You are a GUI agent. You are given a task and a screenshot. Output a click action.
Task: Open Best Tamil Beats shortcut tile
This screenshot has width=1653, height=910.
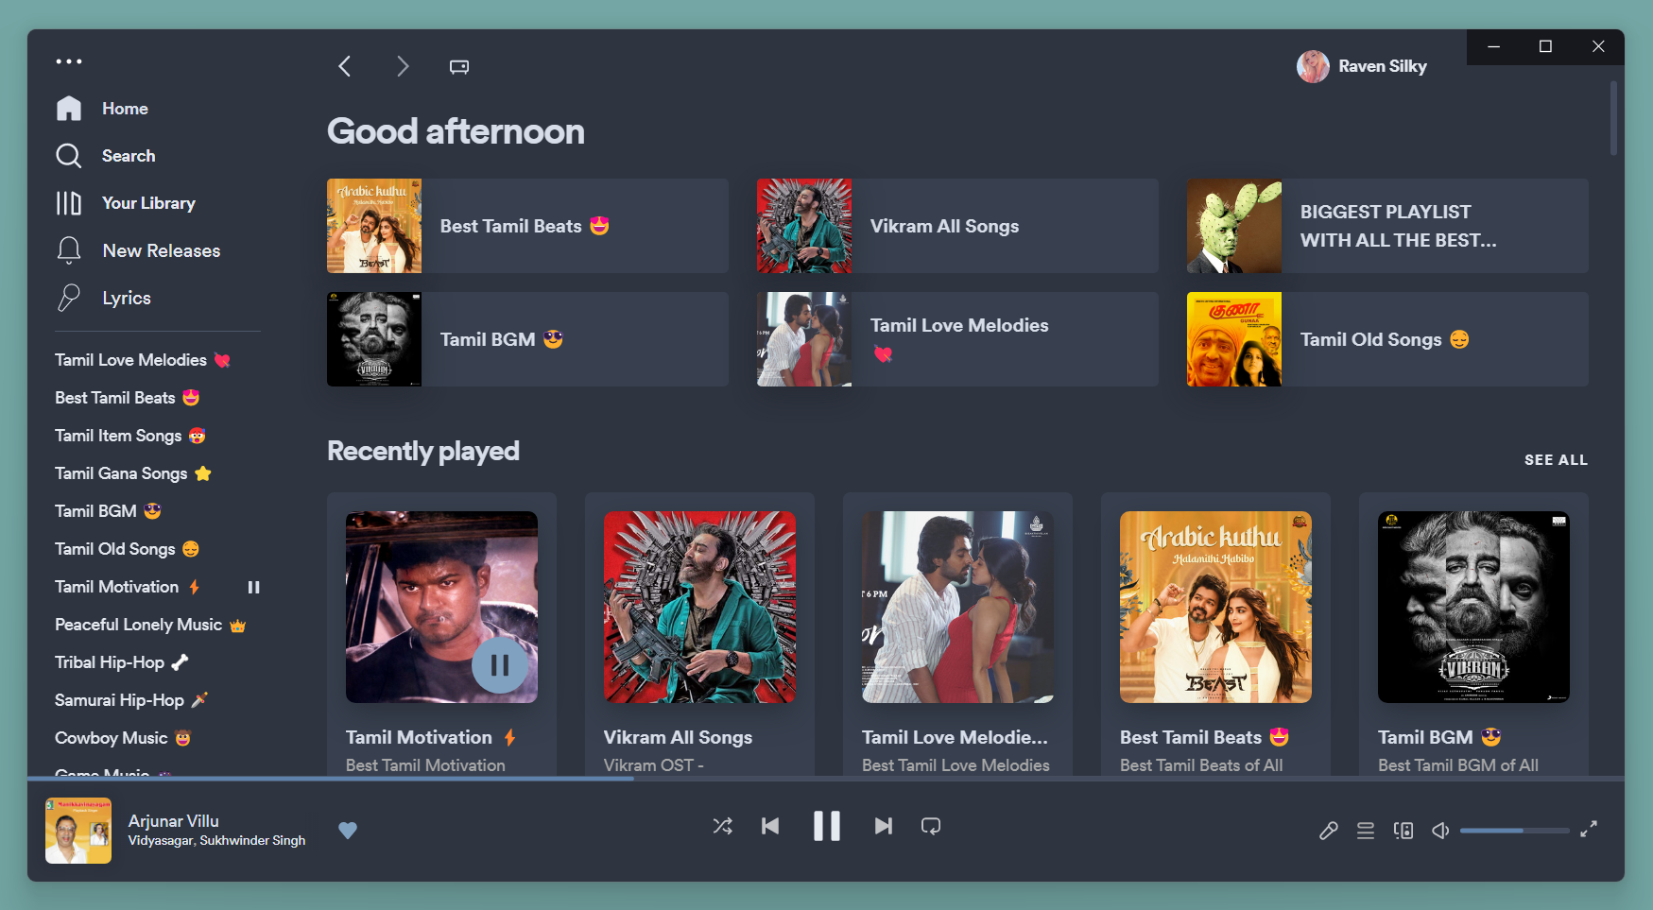pyautogui.click(x=527, y=226)
